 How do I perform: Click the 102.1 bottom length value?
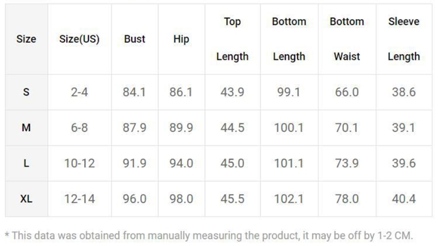tap(289, 199)
